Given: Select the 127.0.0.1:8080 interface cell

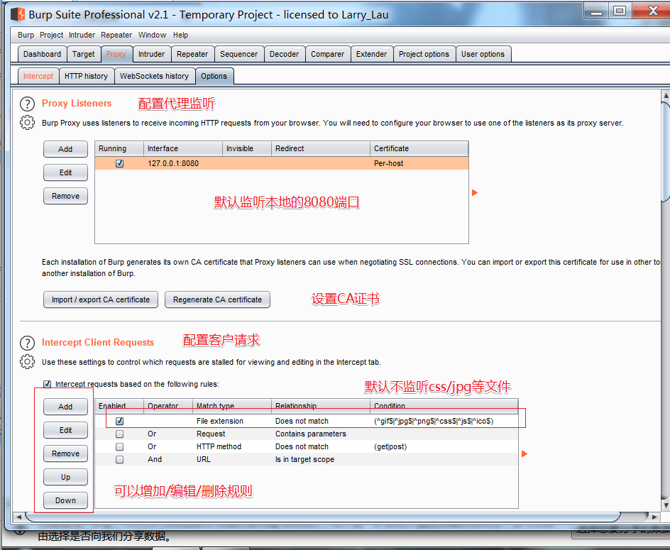Looking at the screenshot, I should click(183, 163).
